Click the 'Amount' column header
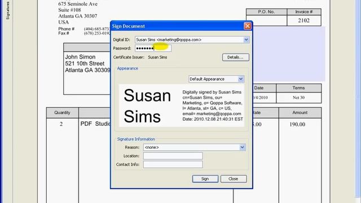 pos(300,113)
